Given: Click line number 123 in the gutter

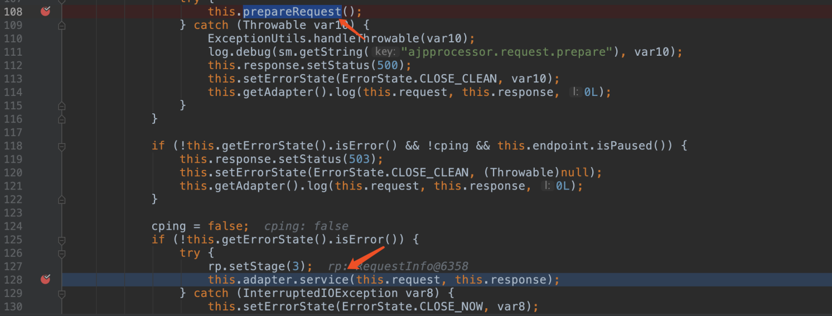Looking at the screenshot, I should pos(13,212).
